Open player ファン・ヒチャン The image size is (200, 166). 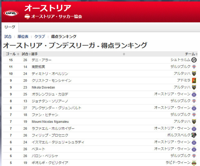coord(45,115)
